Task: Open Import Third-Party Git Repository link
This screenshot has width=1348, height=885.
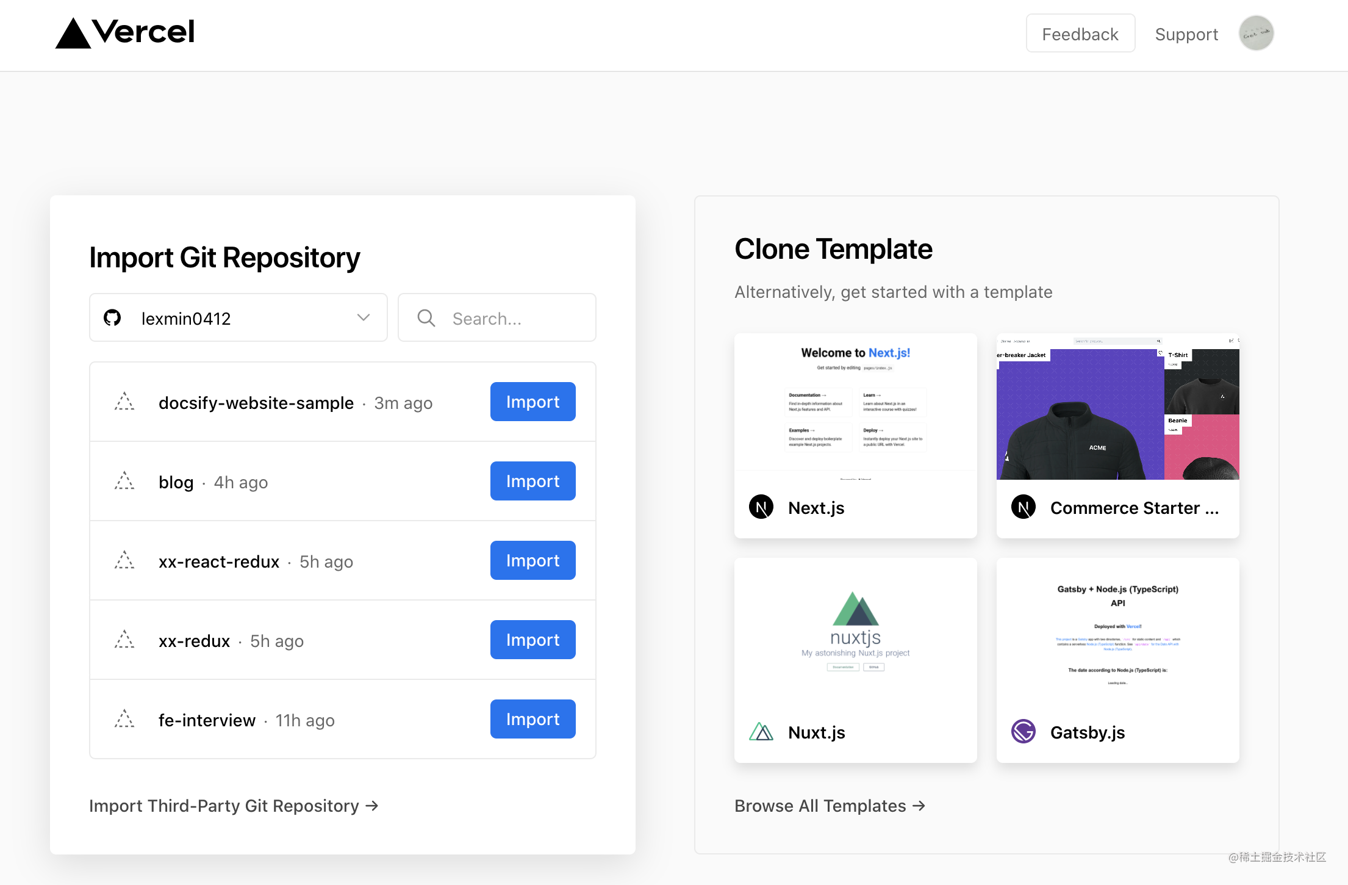Action: [x=234, y=806]
